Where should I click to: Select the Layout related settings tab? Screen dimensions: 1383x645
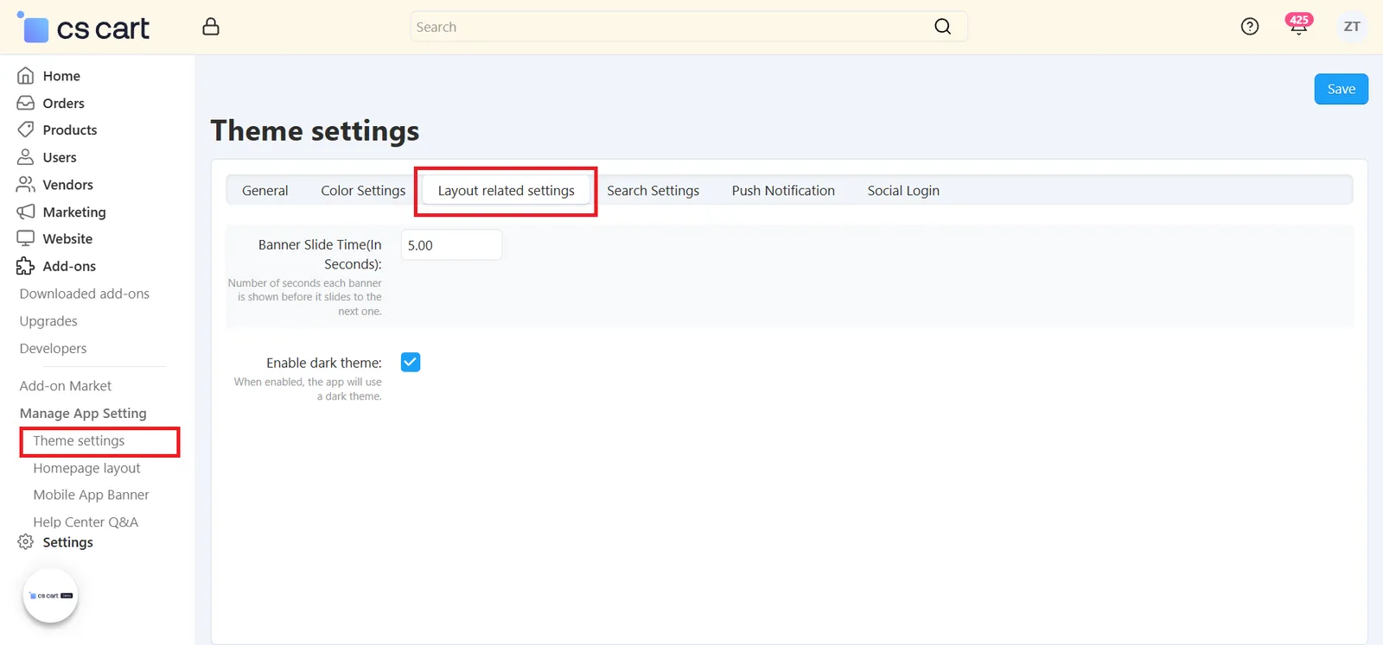click(x=507, y=191)
